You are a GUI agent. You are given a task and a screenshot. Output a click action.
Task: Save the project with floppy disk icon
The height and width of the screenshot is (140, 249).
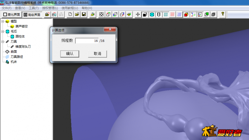pos(84,15)
